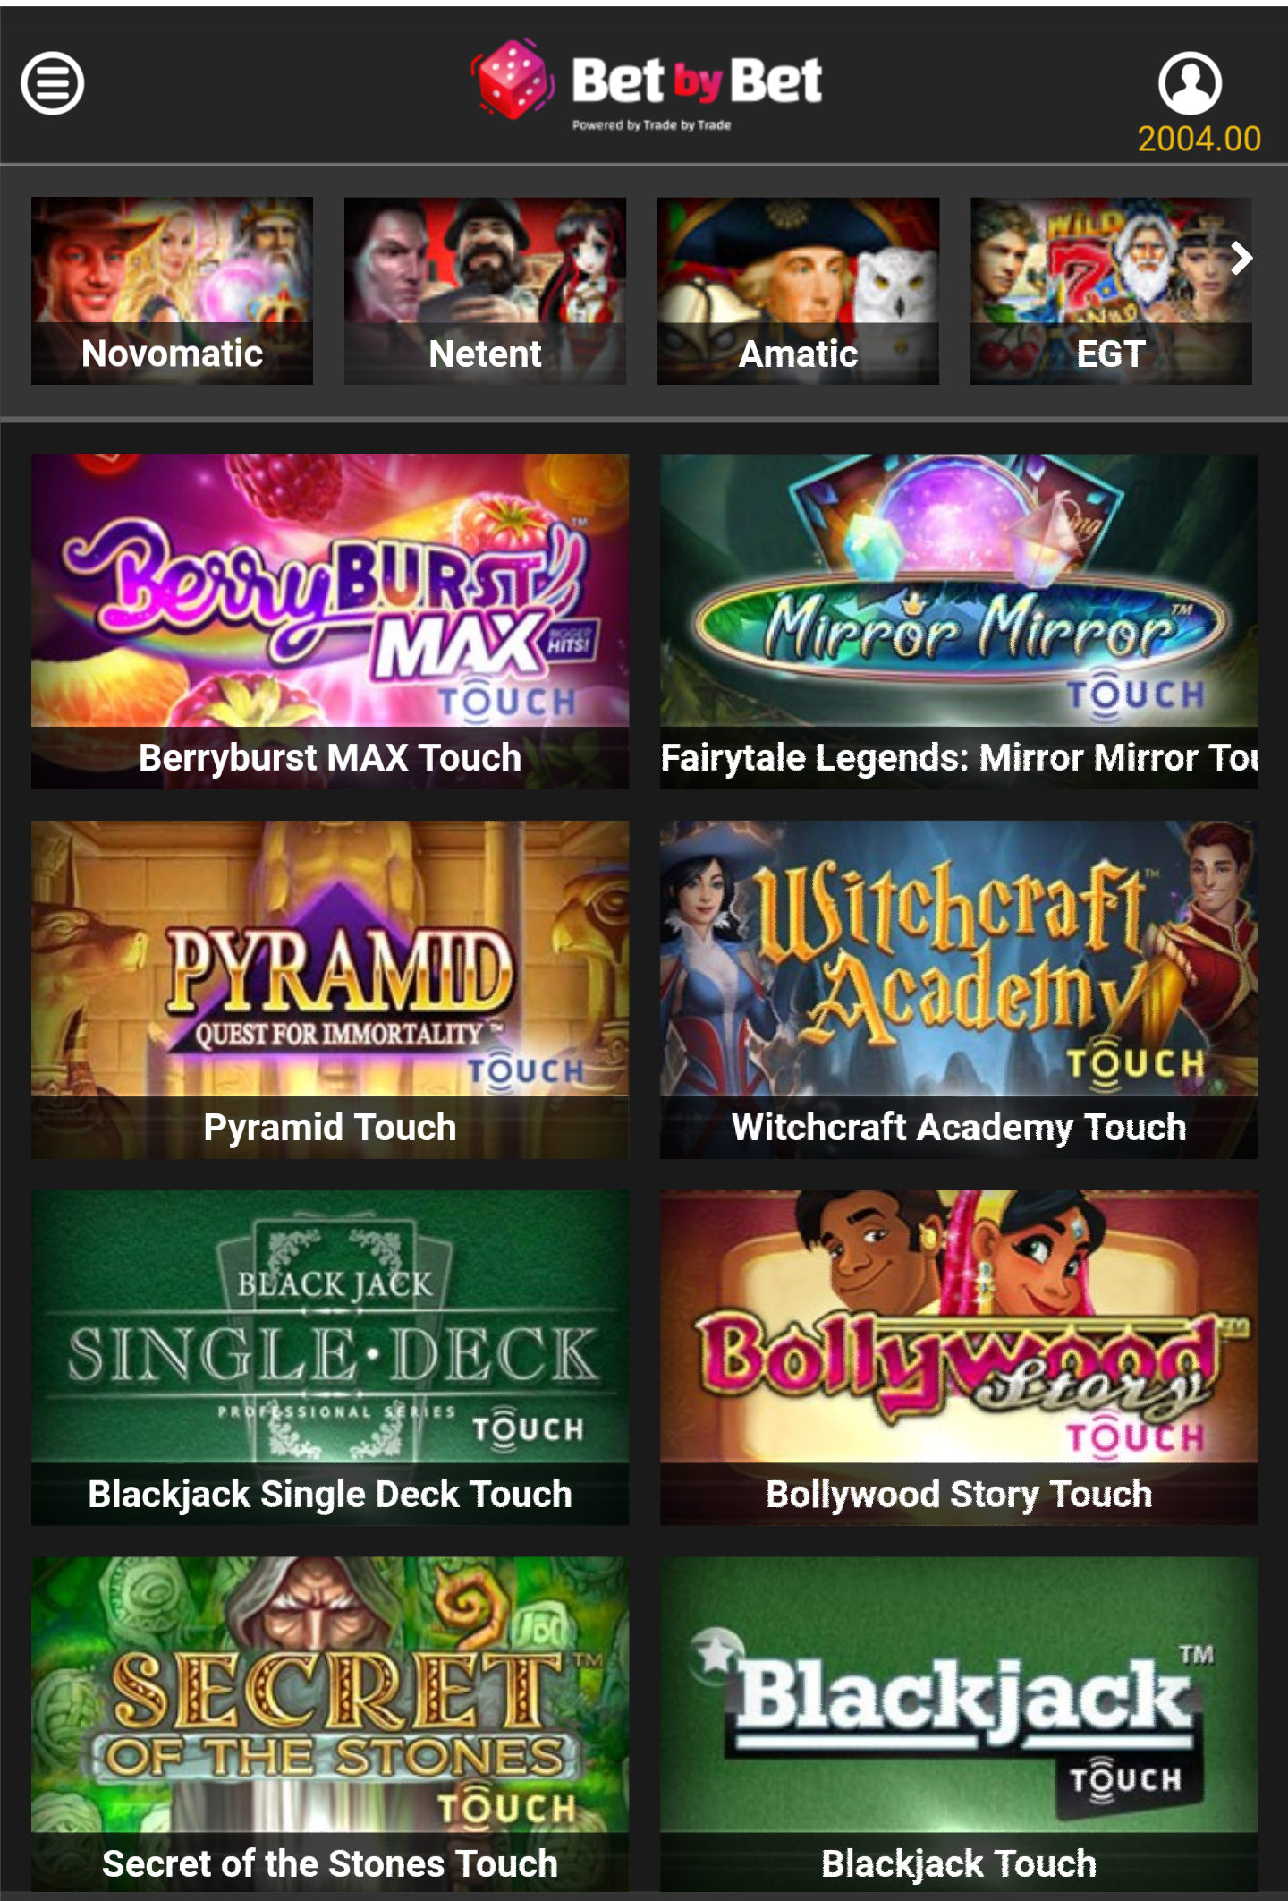Open the hamburger menu icon
Screen dimensions: 1288x1901
coord(53,83)
